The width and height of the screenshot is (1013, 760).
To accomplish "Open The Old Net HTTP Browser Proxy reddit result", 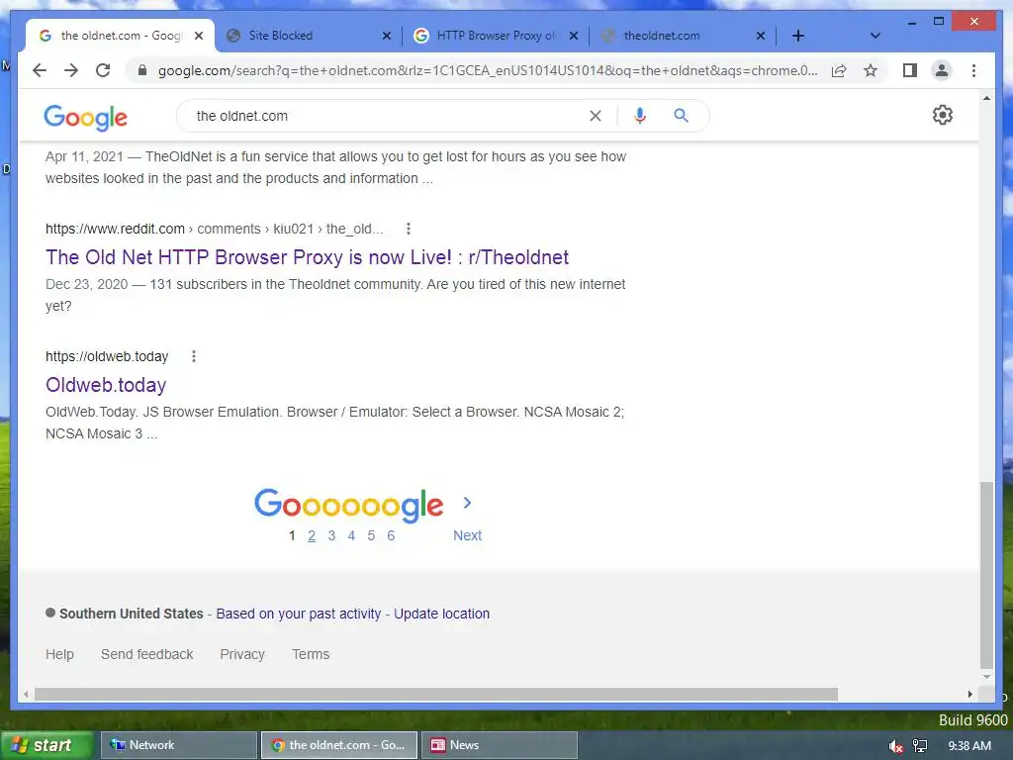I will [307, 257].
